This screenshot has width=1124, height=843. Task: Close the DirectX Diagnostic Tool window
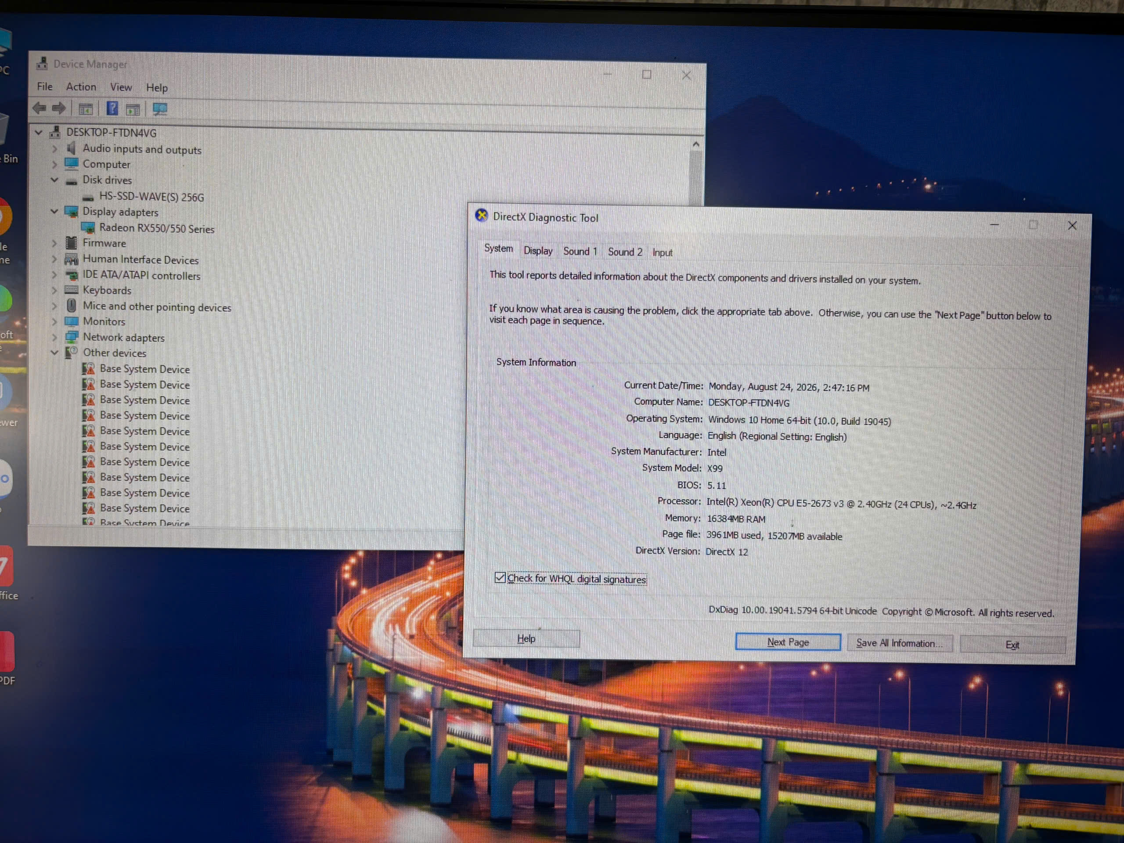pos(1072,225)
